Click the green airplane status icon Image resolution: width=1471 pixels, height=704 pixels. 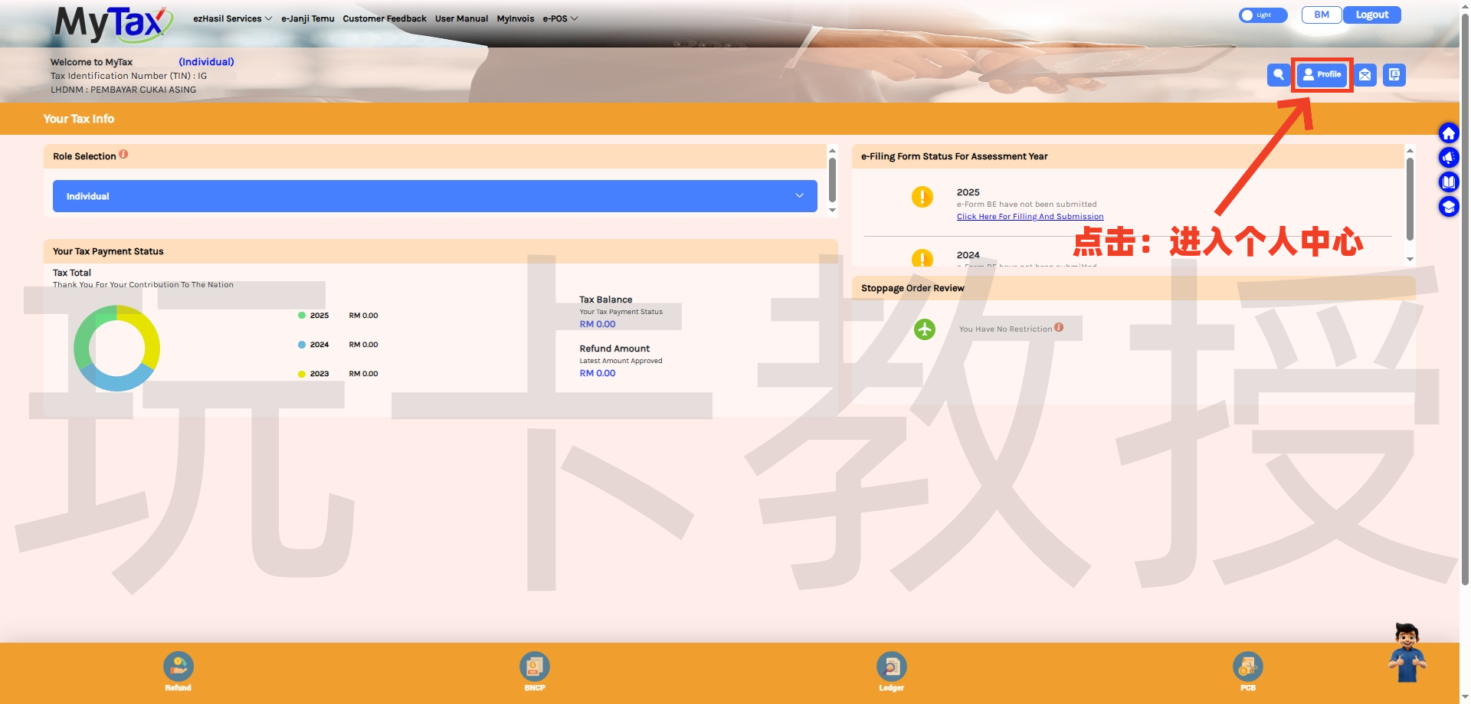click(925, 329)
